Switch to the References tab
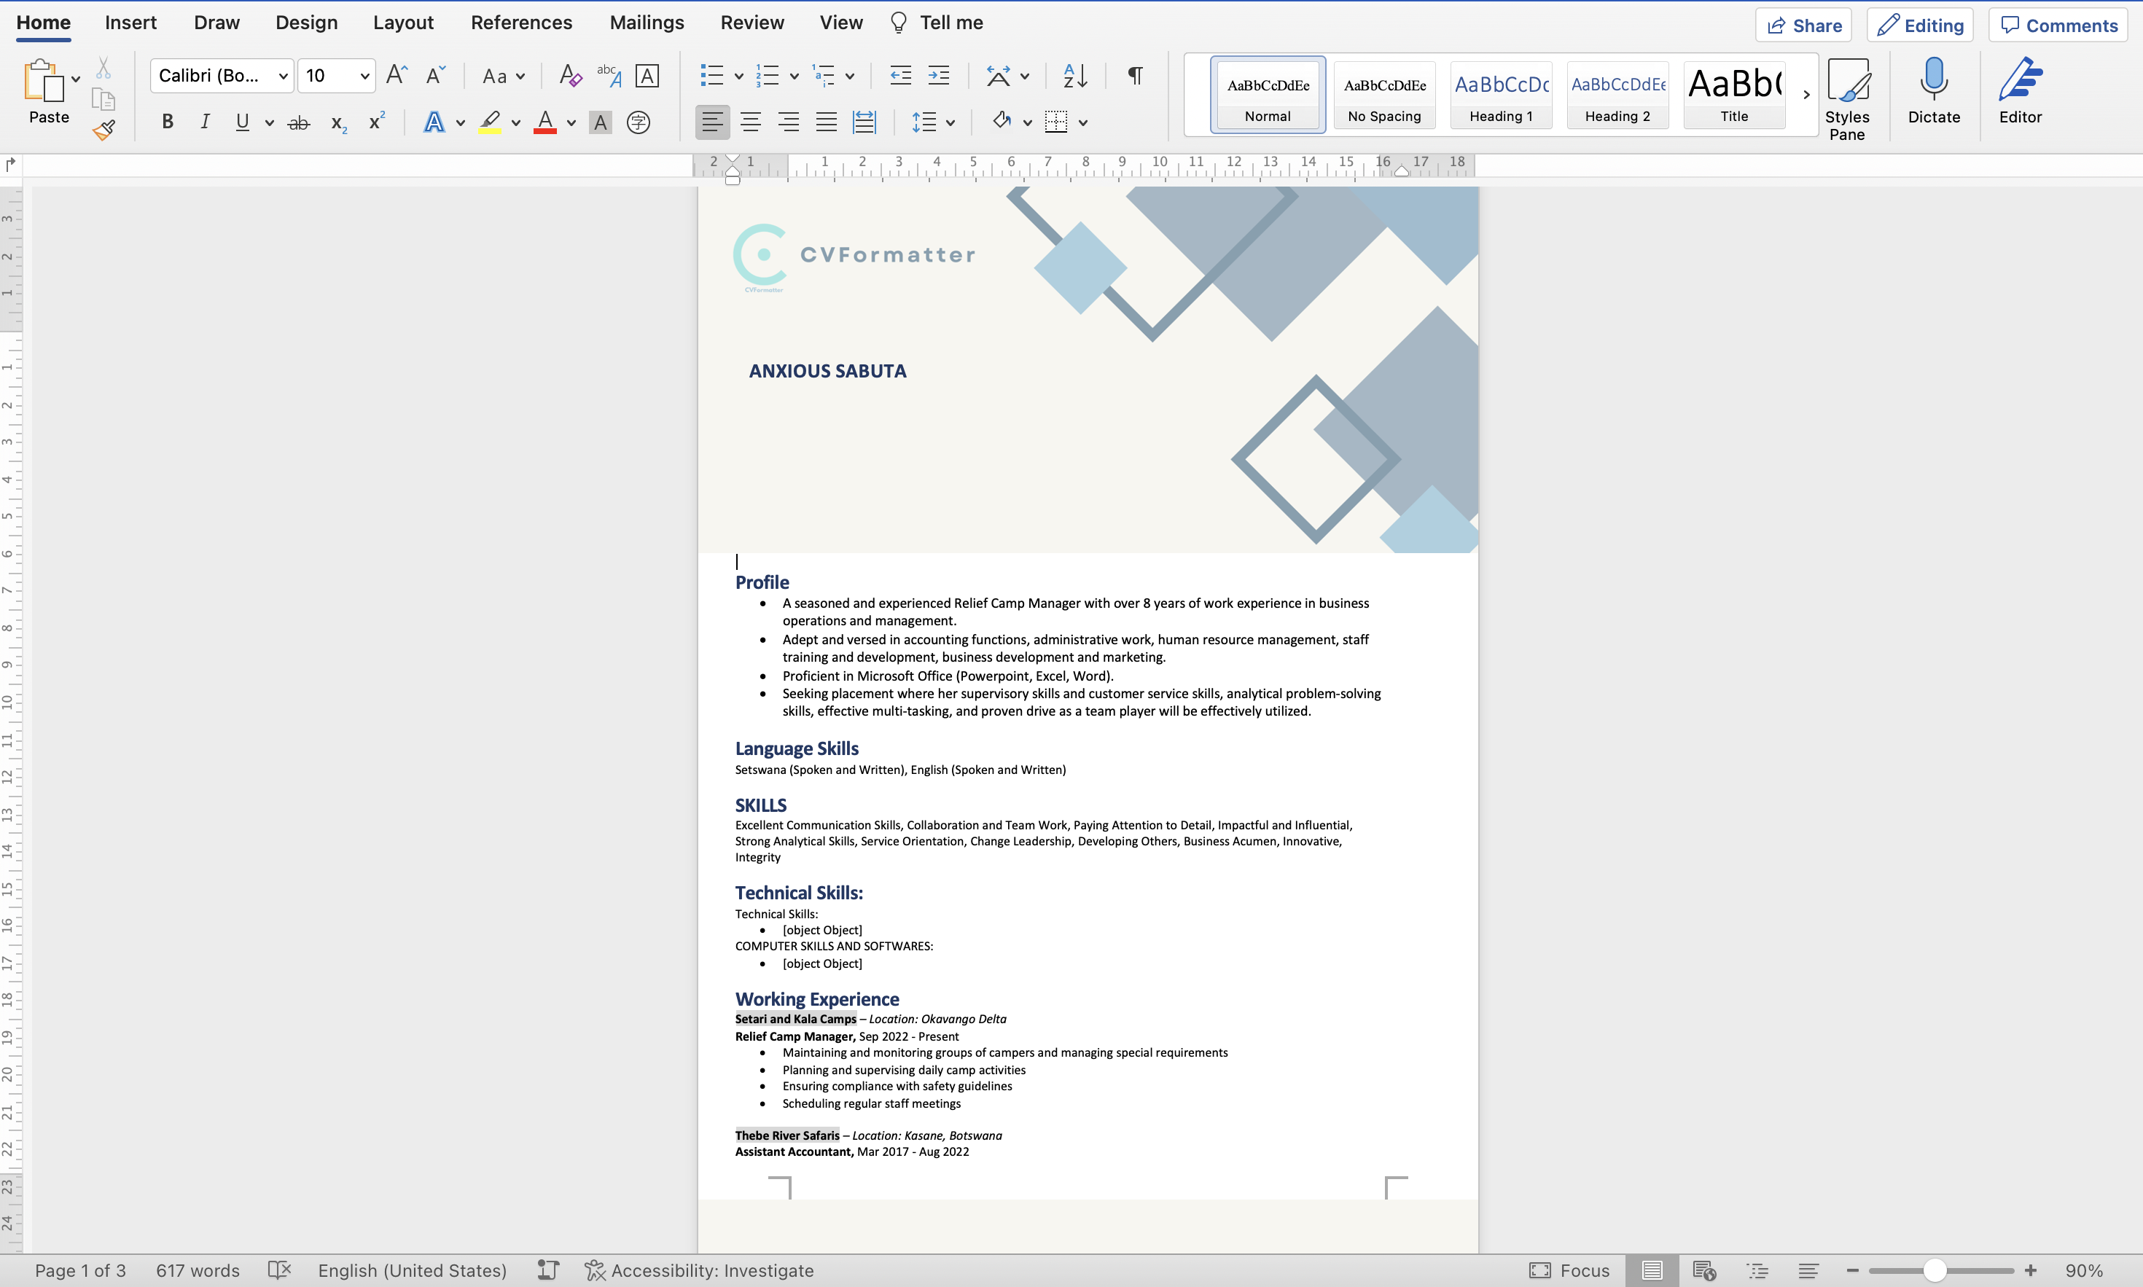Screen dimensions: 2143x1287 tap(521, 23)
